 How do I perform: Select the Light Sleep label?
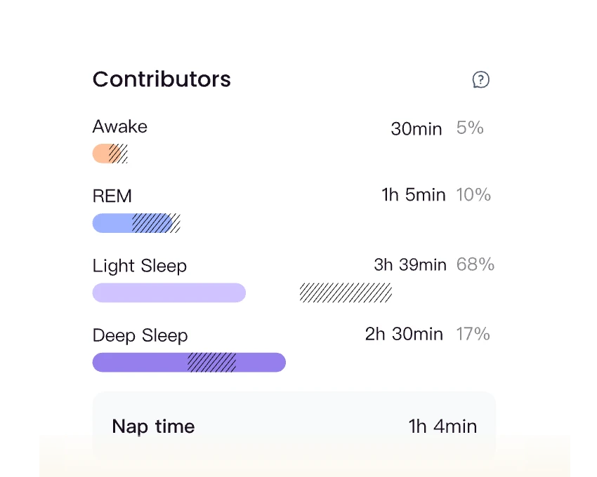point(140,266)
